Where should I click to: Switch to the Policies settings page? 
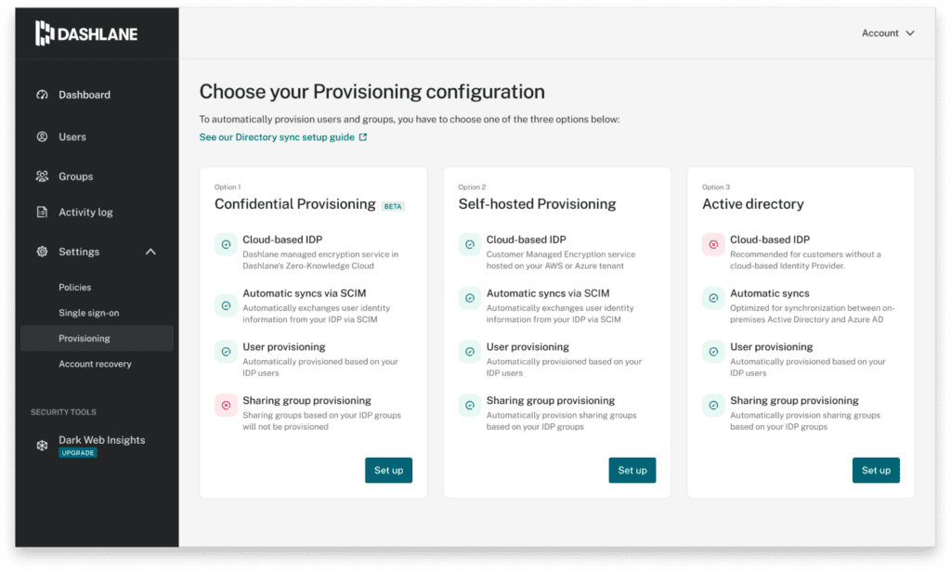pos(75,288)
